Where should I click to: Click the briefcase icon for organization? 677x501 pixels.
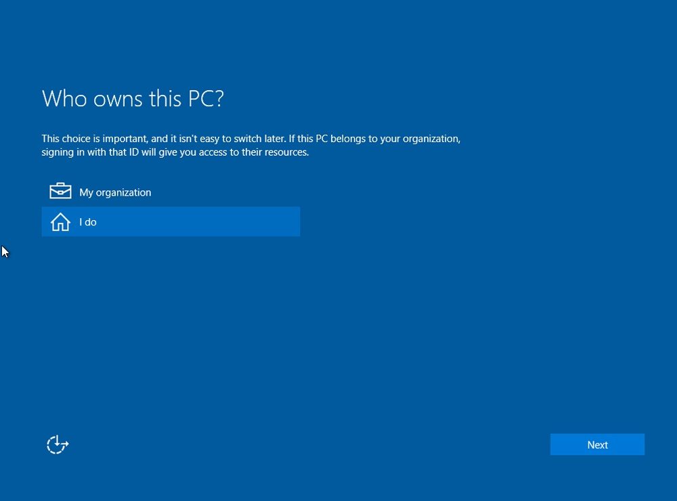coord(60,191)
